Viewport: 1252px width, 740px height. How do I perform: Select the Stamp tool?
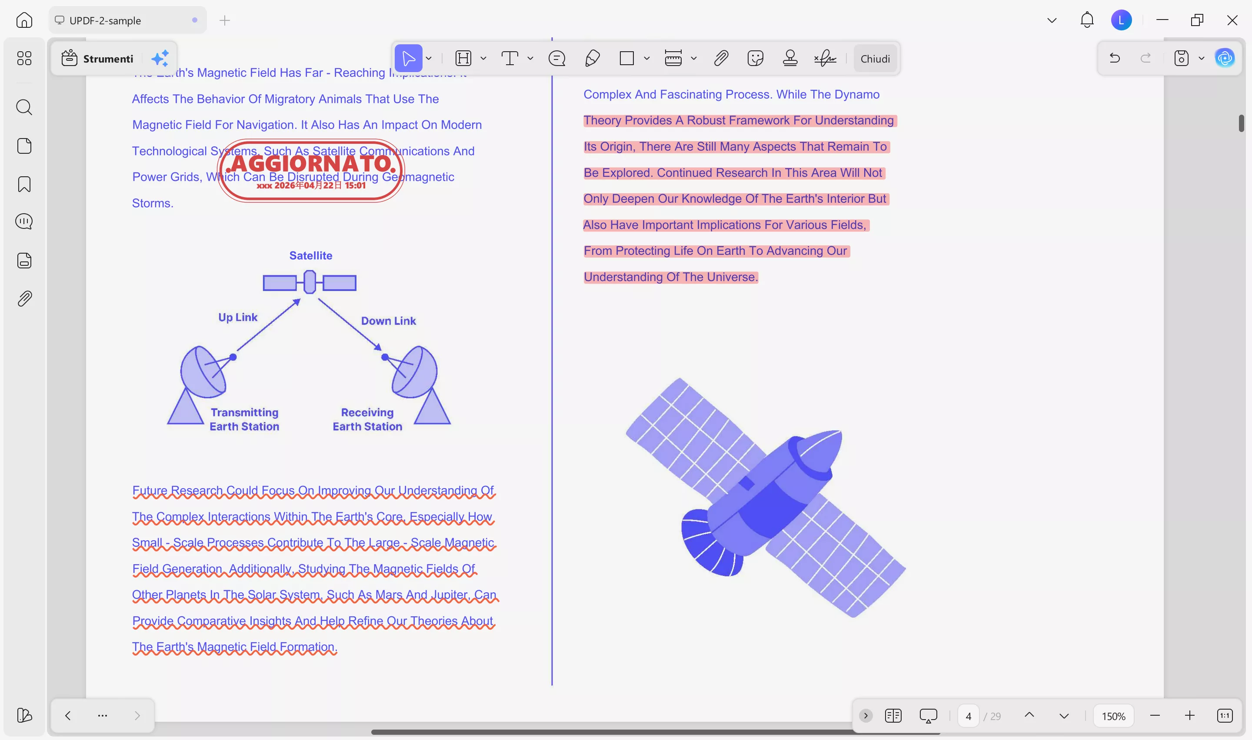point(790,58)
